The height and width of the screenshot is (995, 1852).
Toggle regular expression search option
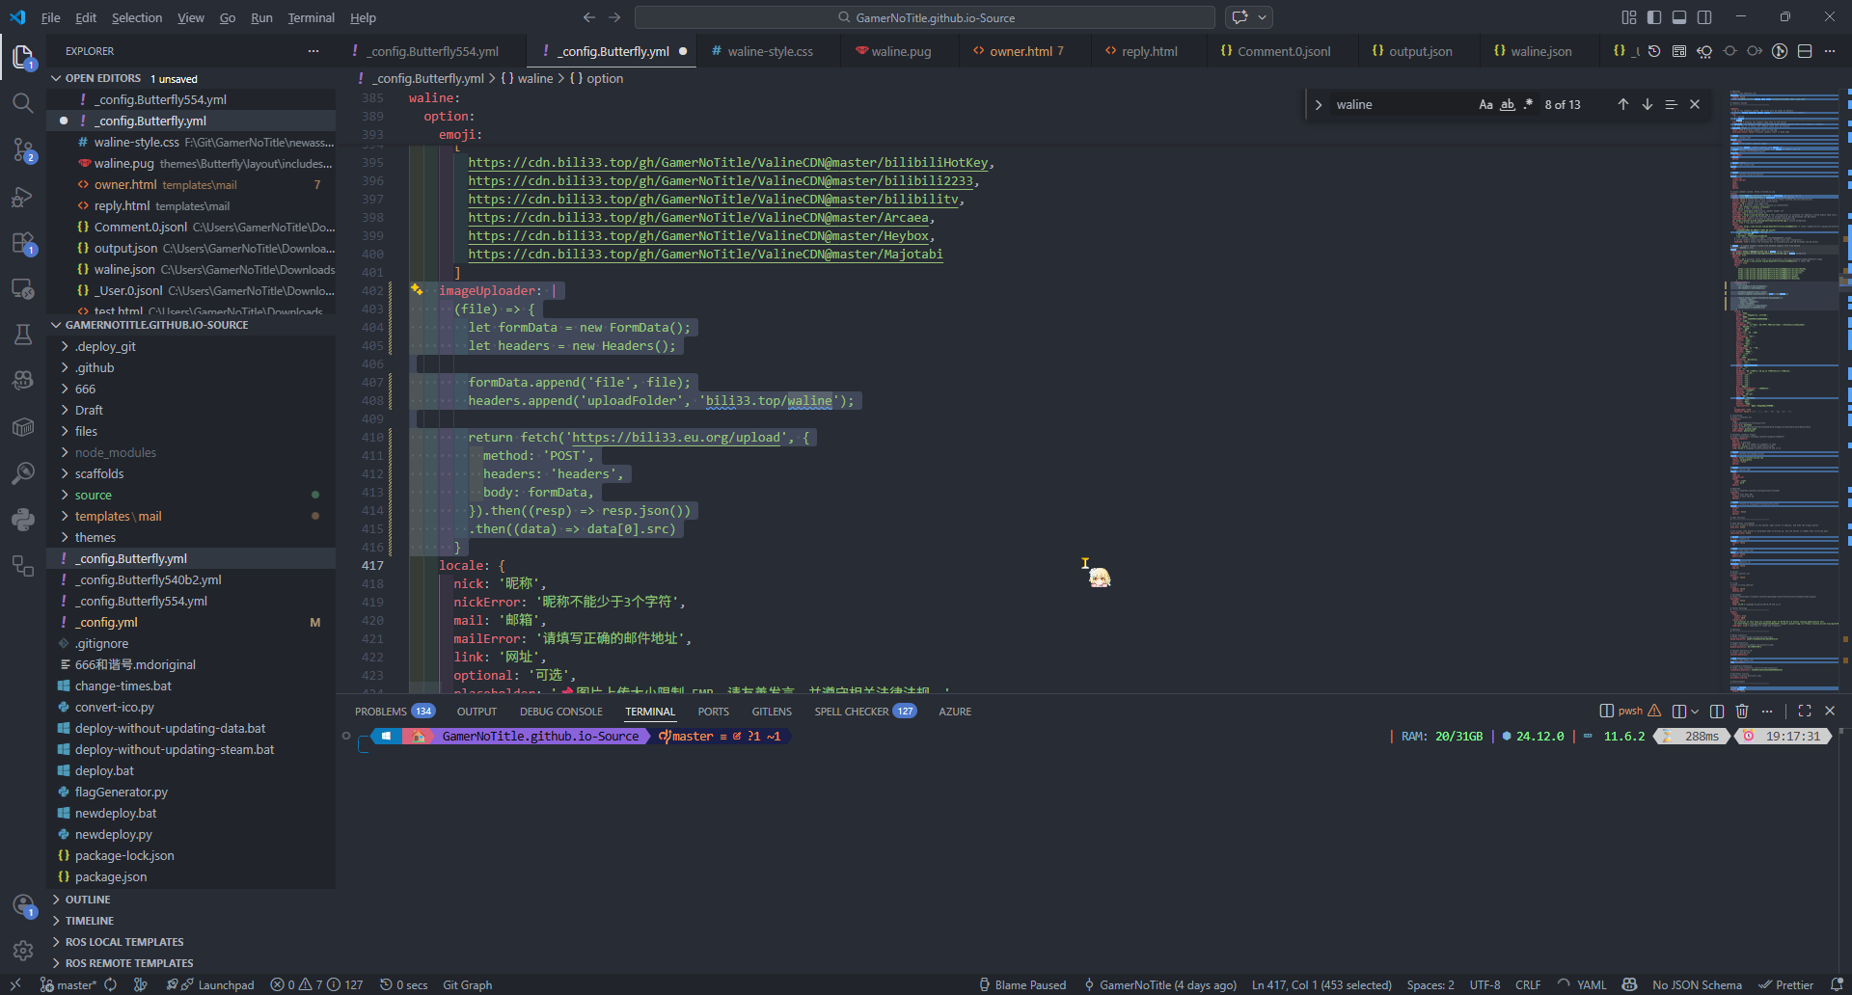1528,104
